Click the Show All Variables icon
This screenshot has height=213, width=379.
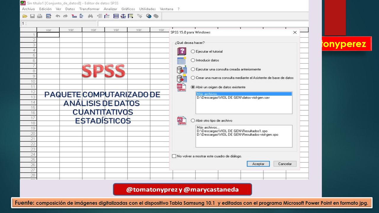pyautogui.click(x=156, y=16)
